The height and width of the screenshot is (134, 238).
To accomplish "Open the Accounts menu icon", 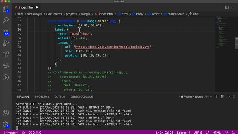I will [x=6, y=113].
